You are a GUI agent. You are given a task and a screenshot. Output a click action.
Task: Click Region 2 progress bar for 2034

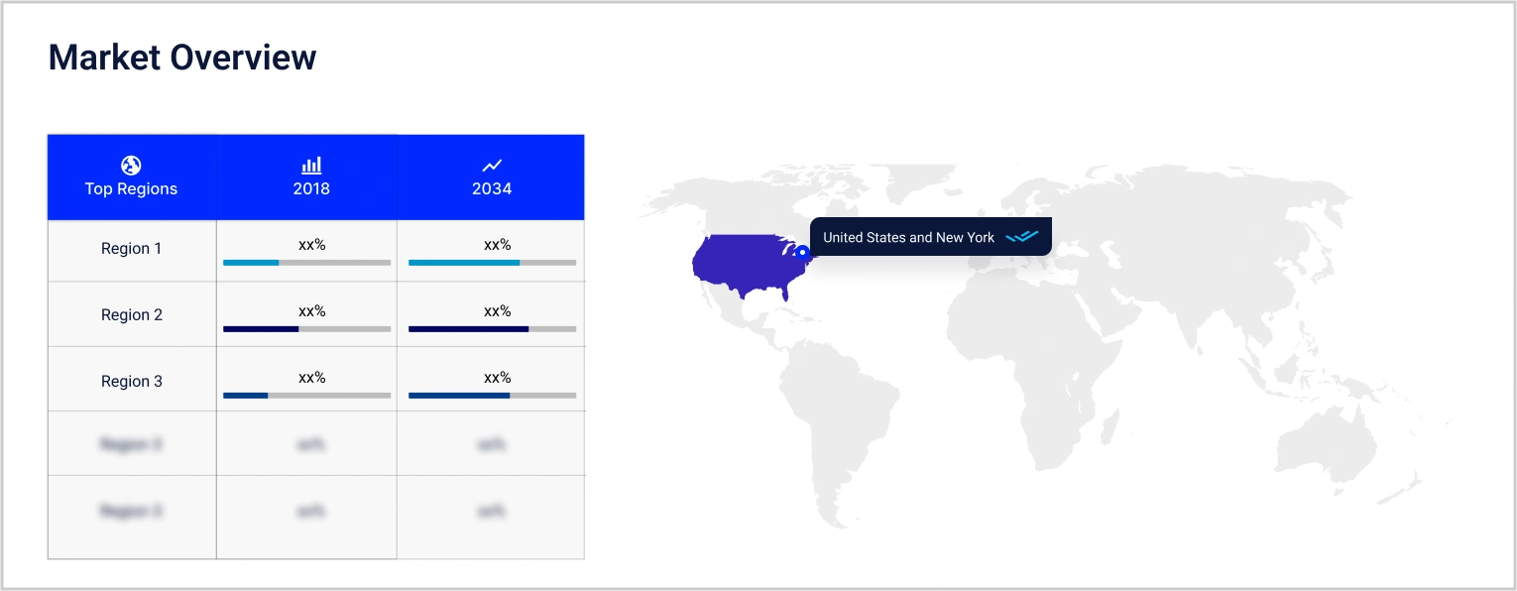point(492,328)
